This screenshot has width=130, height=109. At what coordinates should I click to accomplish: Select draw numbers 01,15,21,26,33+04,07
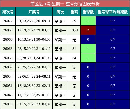point(34,104)
